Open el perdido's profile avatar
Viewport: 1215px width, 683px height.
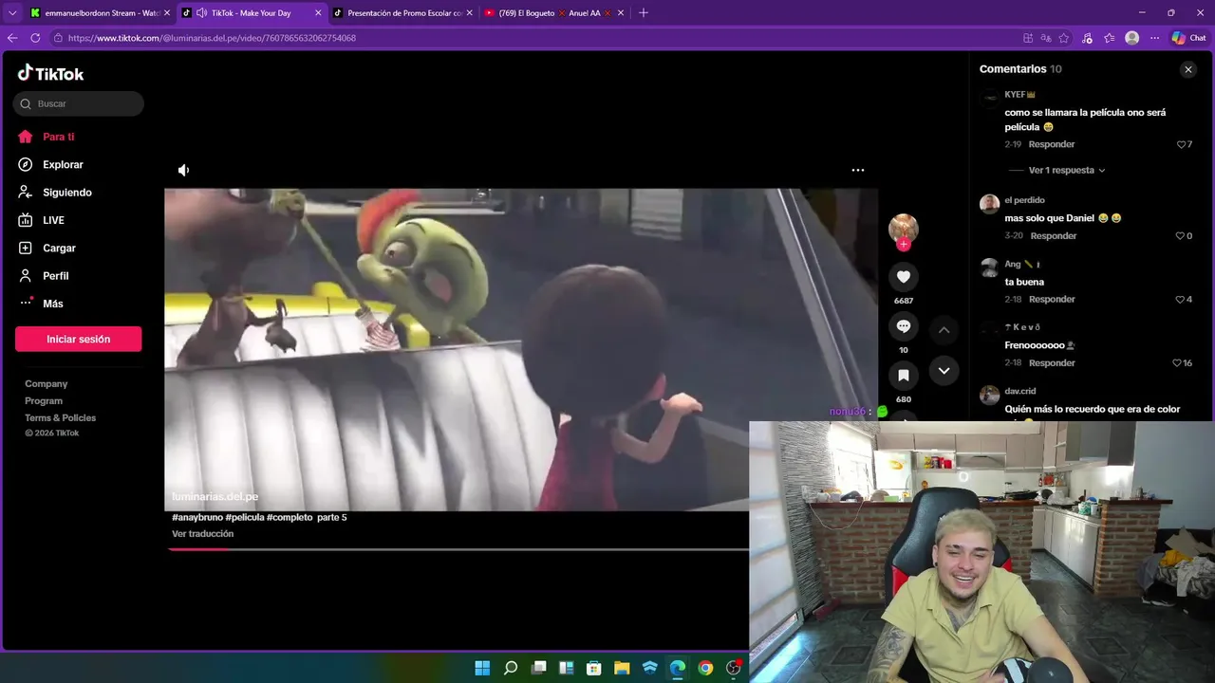[989, 204]
